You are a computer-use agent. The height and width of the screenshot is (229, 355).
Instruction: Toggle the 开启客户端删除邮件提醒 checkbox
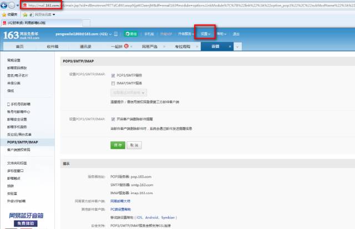pyautogui.click(x=113, y=119)
